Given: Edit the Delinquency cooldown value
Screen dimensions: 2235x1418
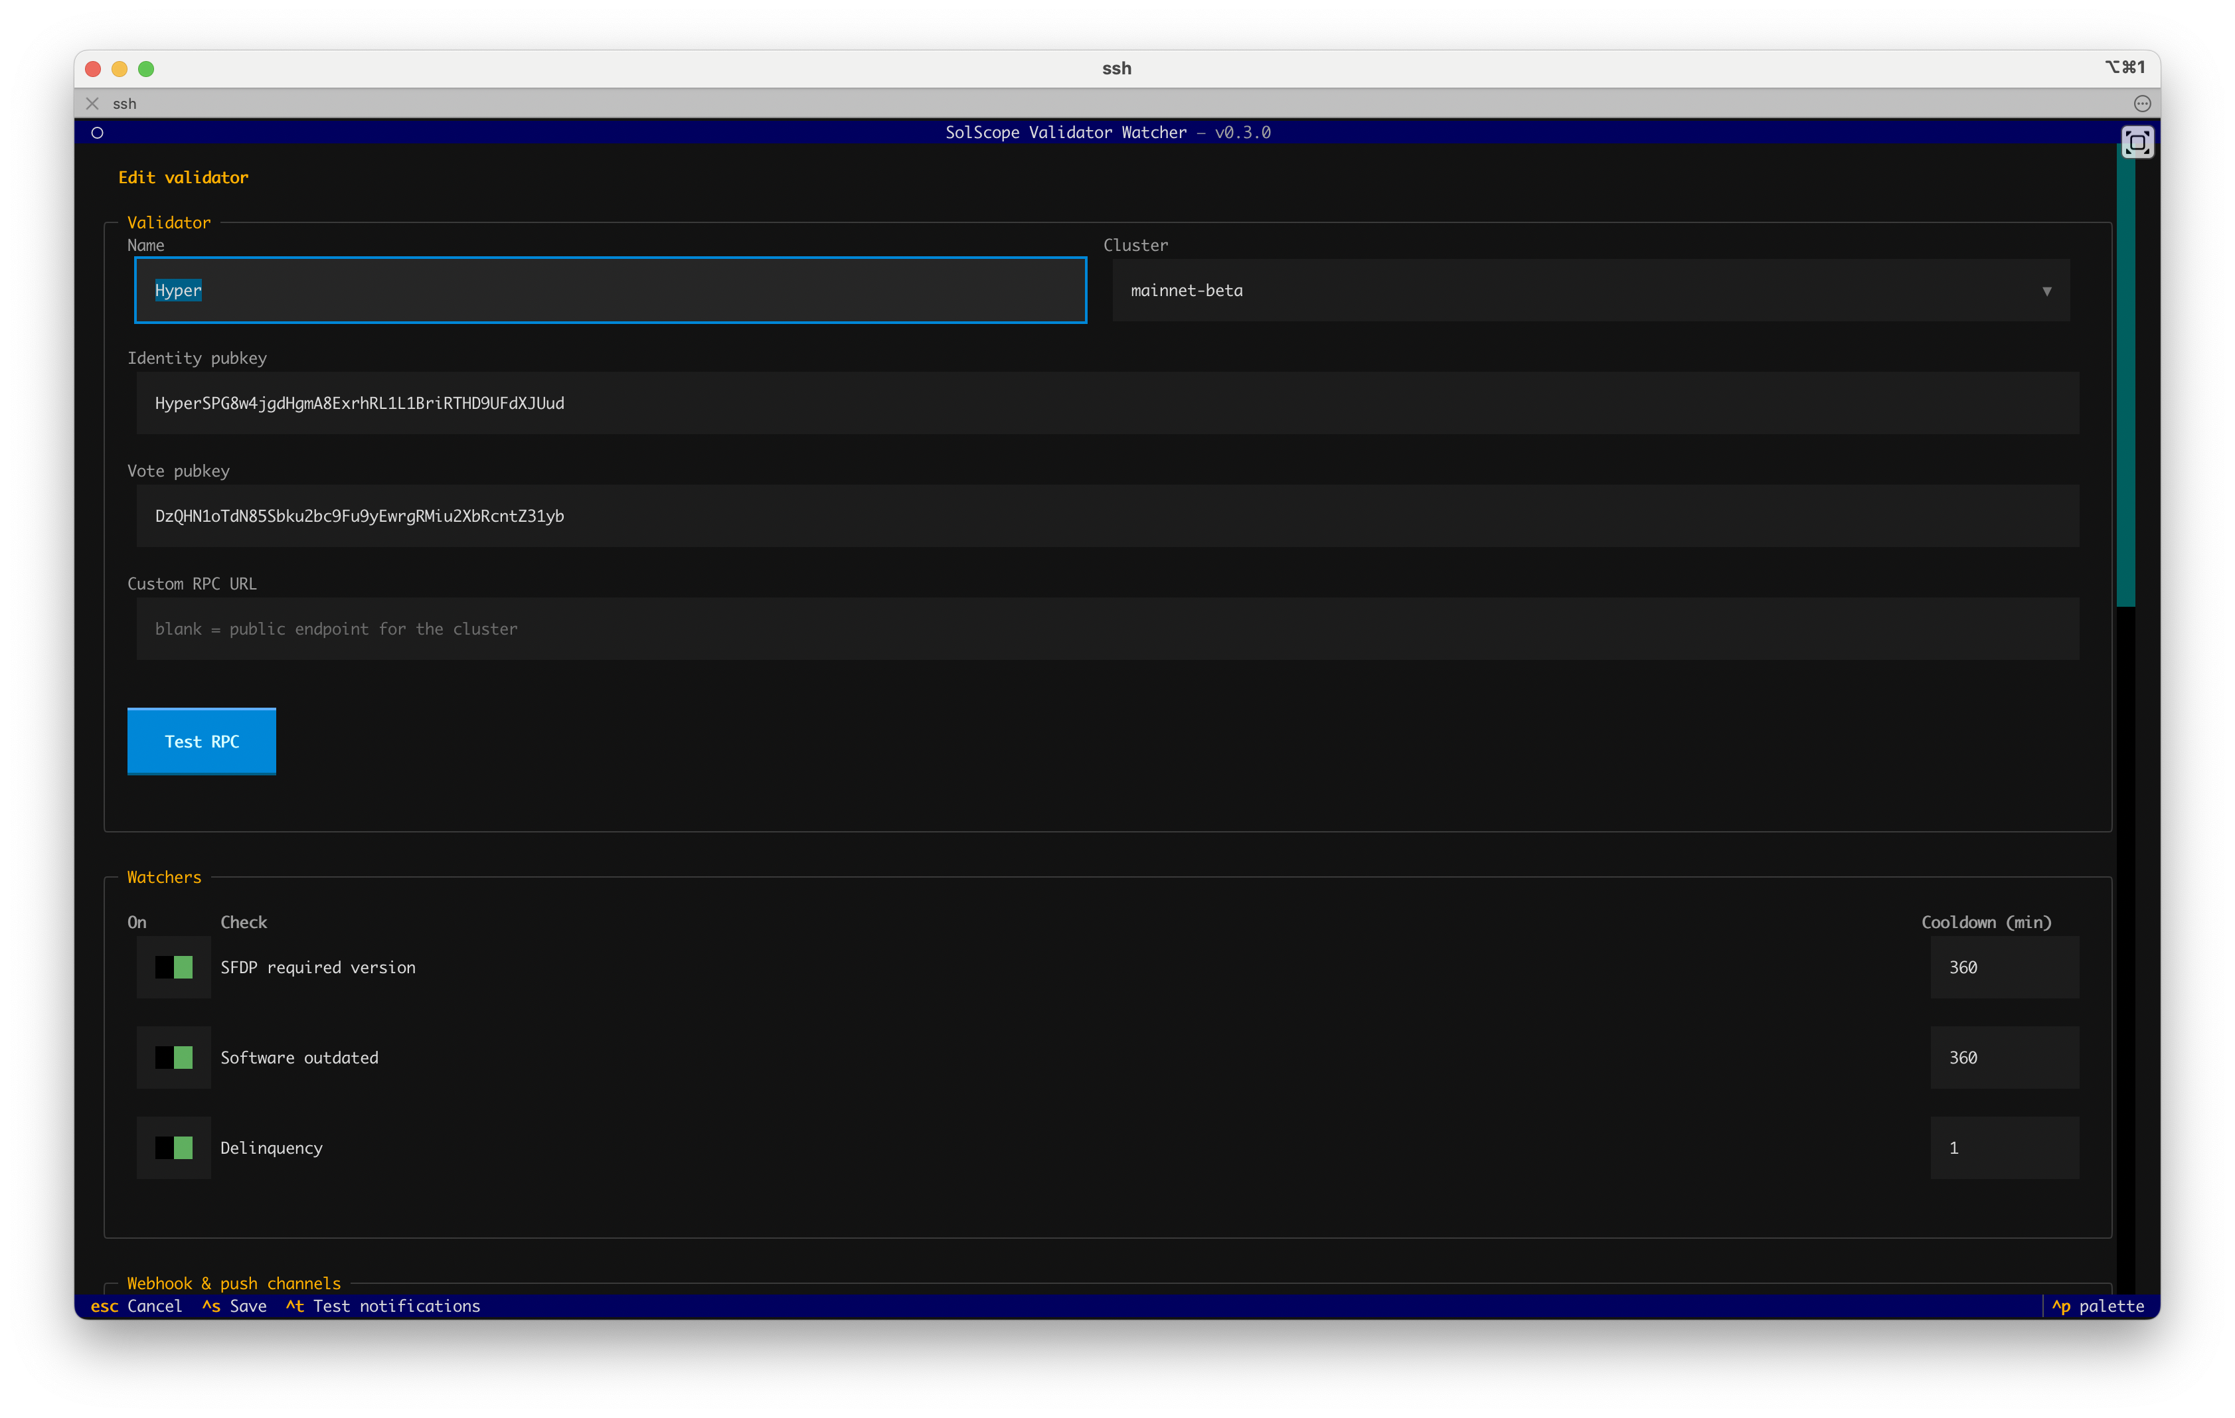Looking at the screenshot, I should (2004, 1148).
